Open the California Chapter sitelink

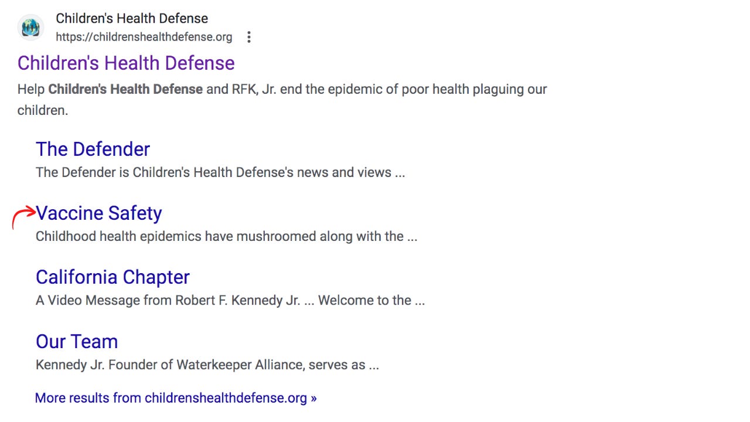[112, 277]
